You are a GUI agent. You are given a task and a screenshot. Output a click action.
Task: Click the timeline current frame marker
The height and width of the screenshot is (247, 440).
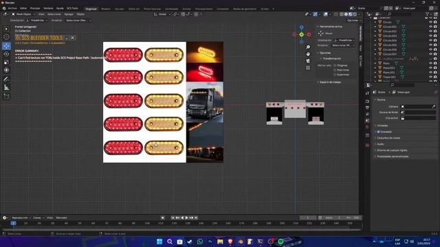pyautogui.click(x=13, y=223)
